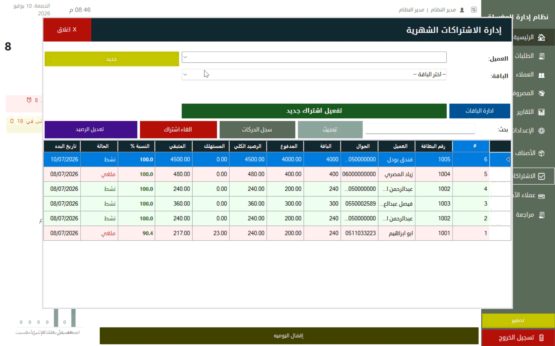Viewport: 555px width, 346px height.
Task: Click the orders document icon beside الطلبات
Action: 541,56
